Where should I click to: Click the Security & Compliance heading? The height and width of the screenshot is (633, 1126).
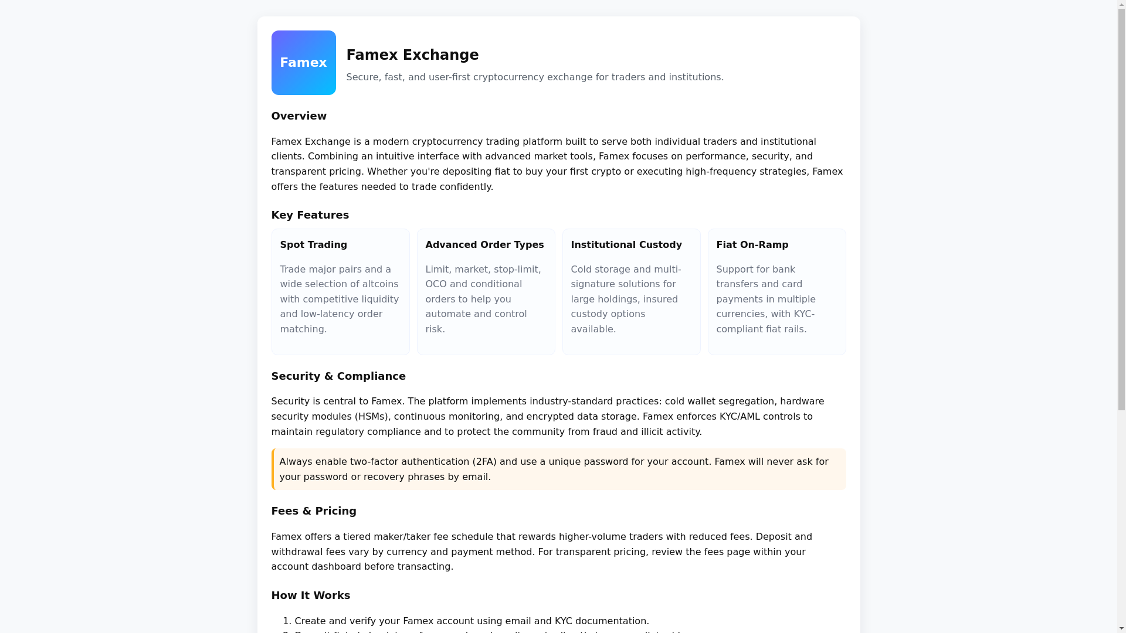coord(338,376)
